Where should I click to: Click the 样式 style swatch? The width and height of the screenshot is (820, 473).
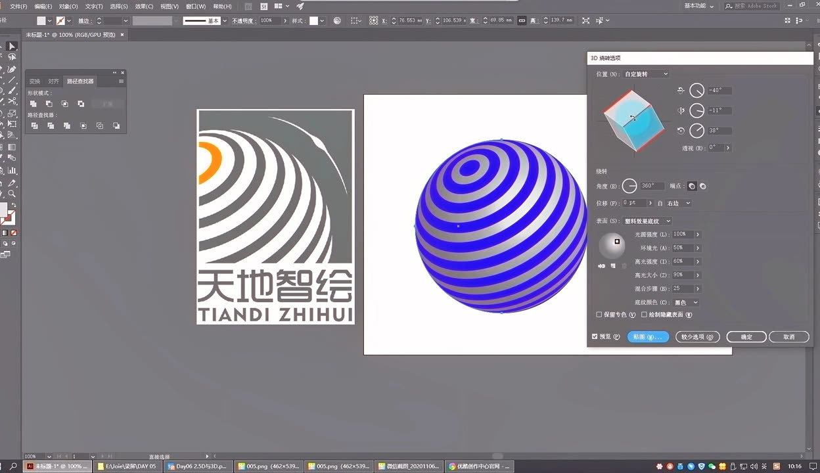point(313,21)
